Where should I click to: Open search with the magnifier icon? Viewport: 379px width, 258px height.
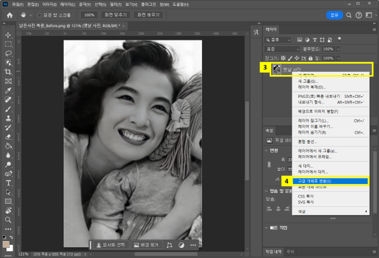tap(350, 15)
